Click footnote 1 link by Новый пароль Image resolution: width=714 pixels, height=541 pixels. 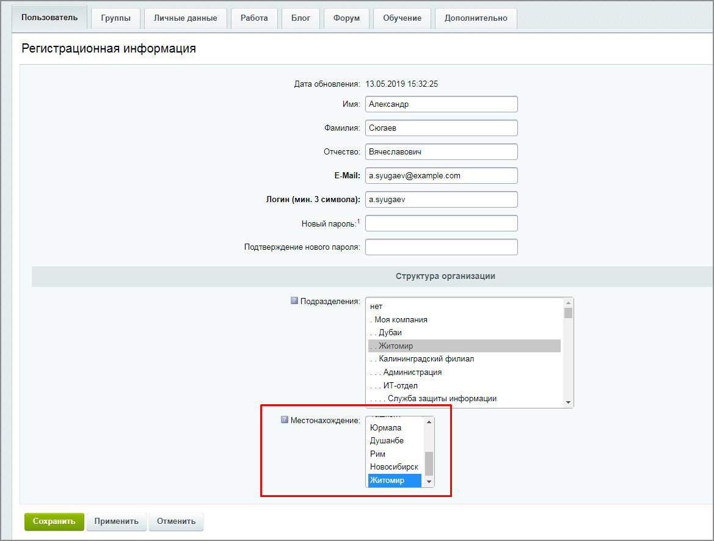coord(359,221)
